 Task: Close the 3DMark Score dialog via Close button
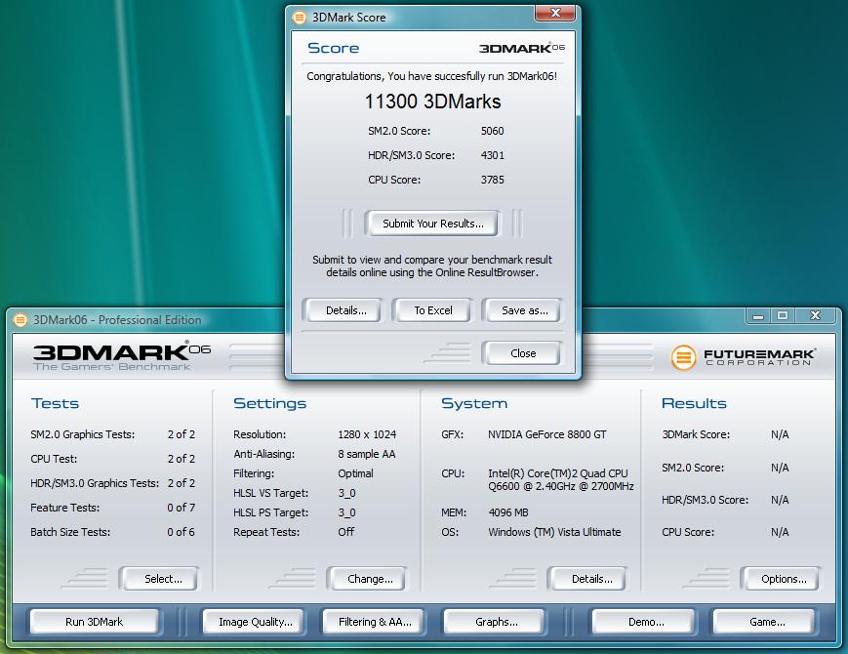pyautogui.click(x=523, y=353)
